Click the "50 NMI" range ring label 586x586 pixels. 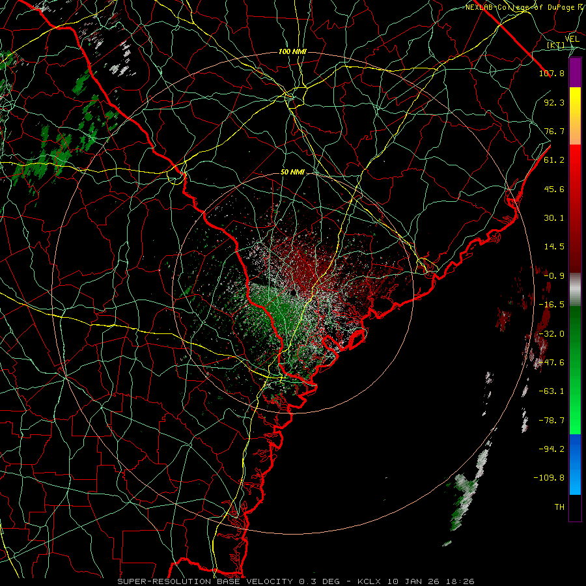(x=292, y=173)
